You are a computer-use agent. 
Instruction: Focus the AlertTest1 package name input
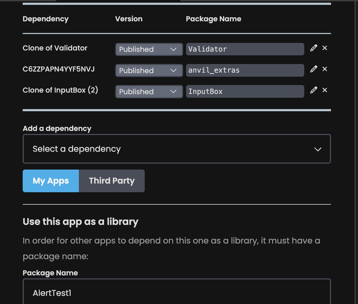point(177,293)
